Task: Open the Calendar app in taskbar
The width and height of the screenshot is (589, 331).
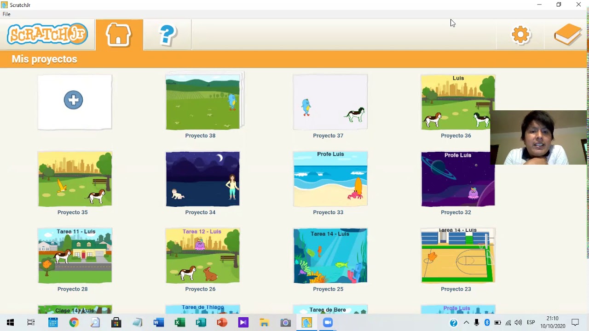Action: 53,323
